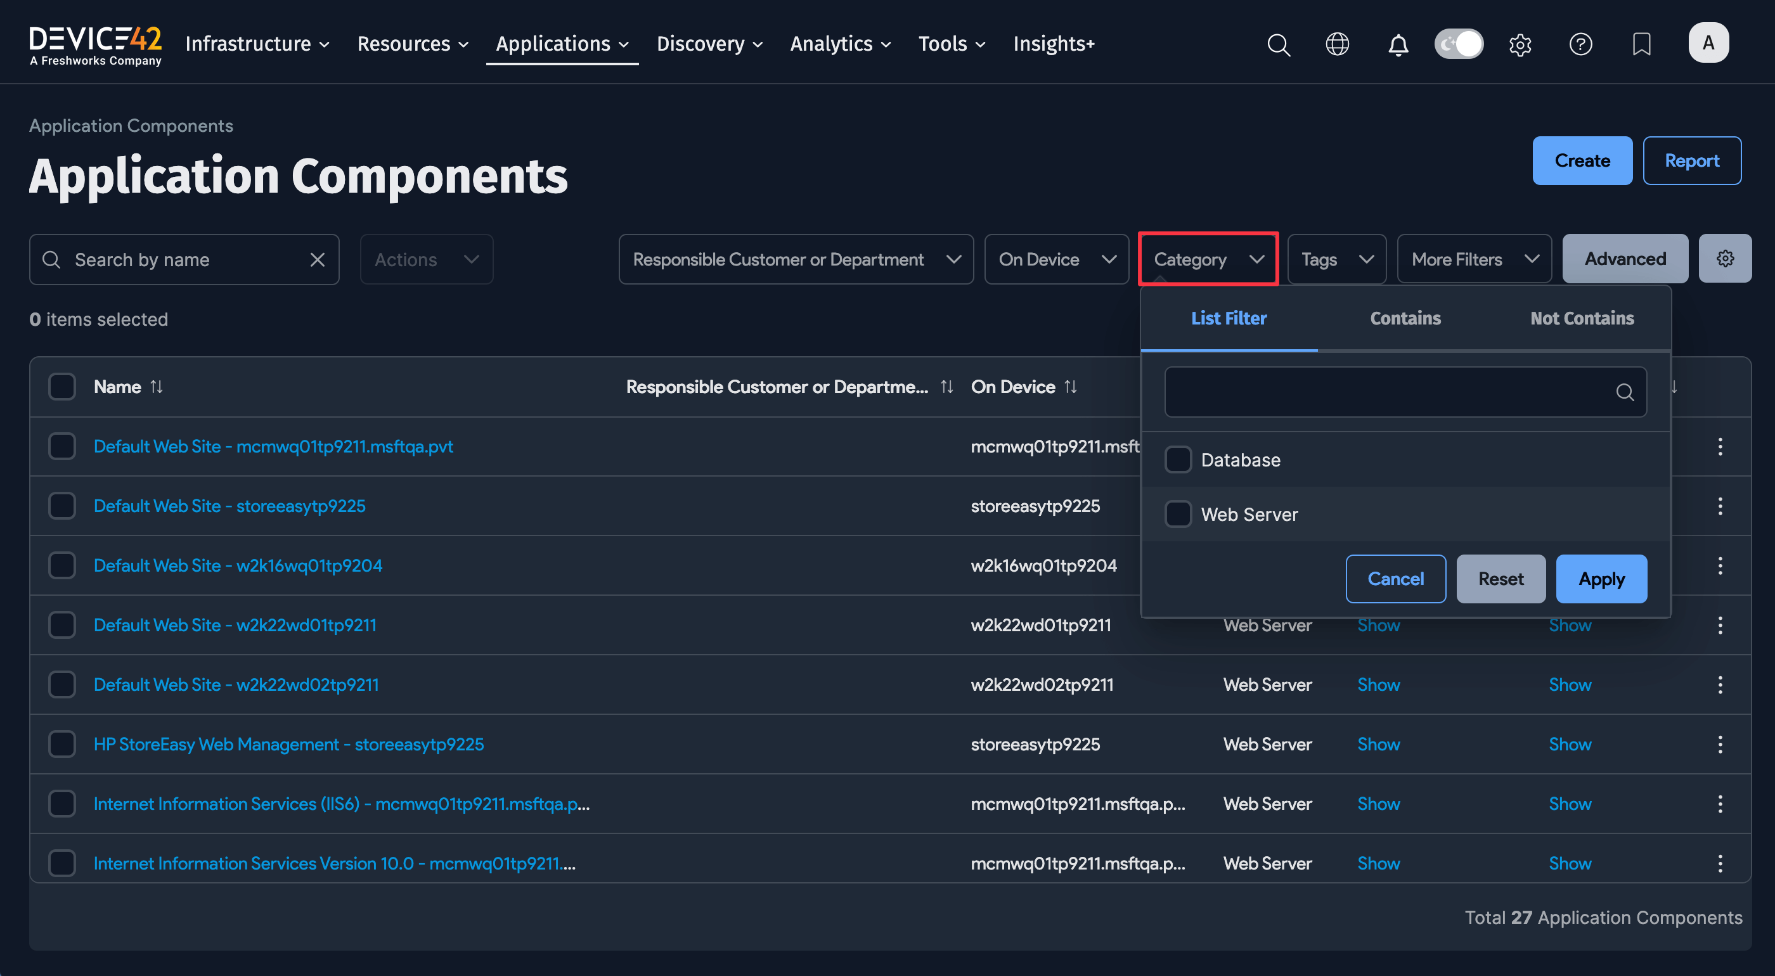This screenshot has height=976, width=1775.
Task: Open the Analytics menu
Action: (840, 43)
